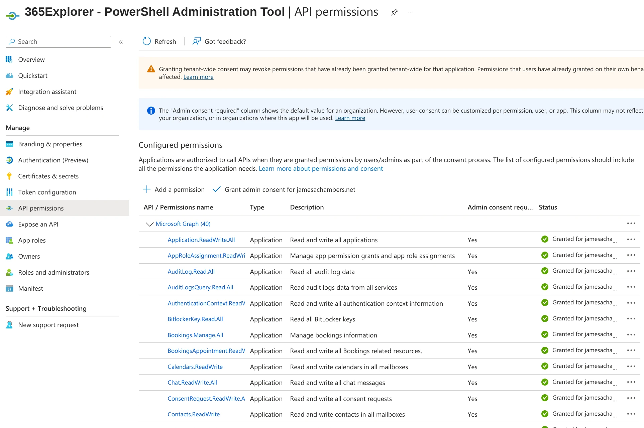Click Add a permission
The height and width of the screenshot is (428, 644).
click(x=174, y=189)
